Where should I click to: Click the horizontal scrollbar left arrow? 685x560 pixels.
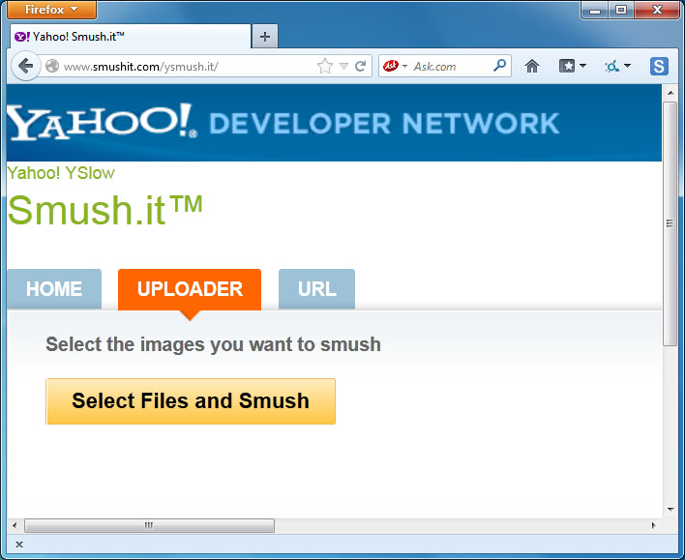point(15,525)
